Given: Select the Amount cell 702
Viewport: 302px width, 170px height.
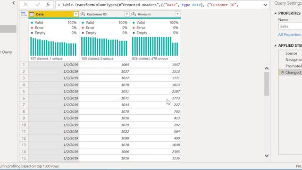Looking at the screenshot, I should click(x=155, y=111).
